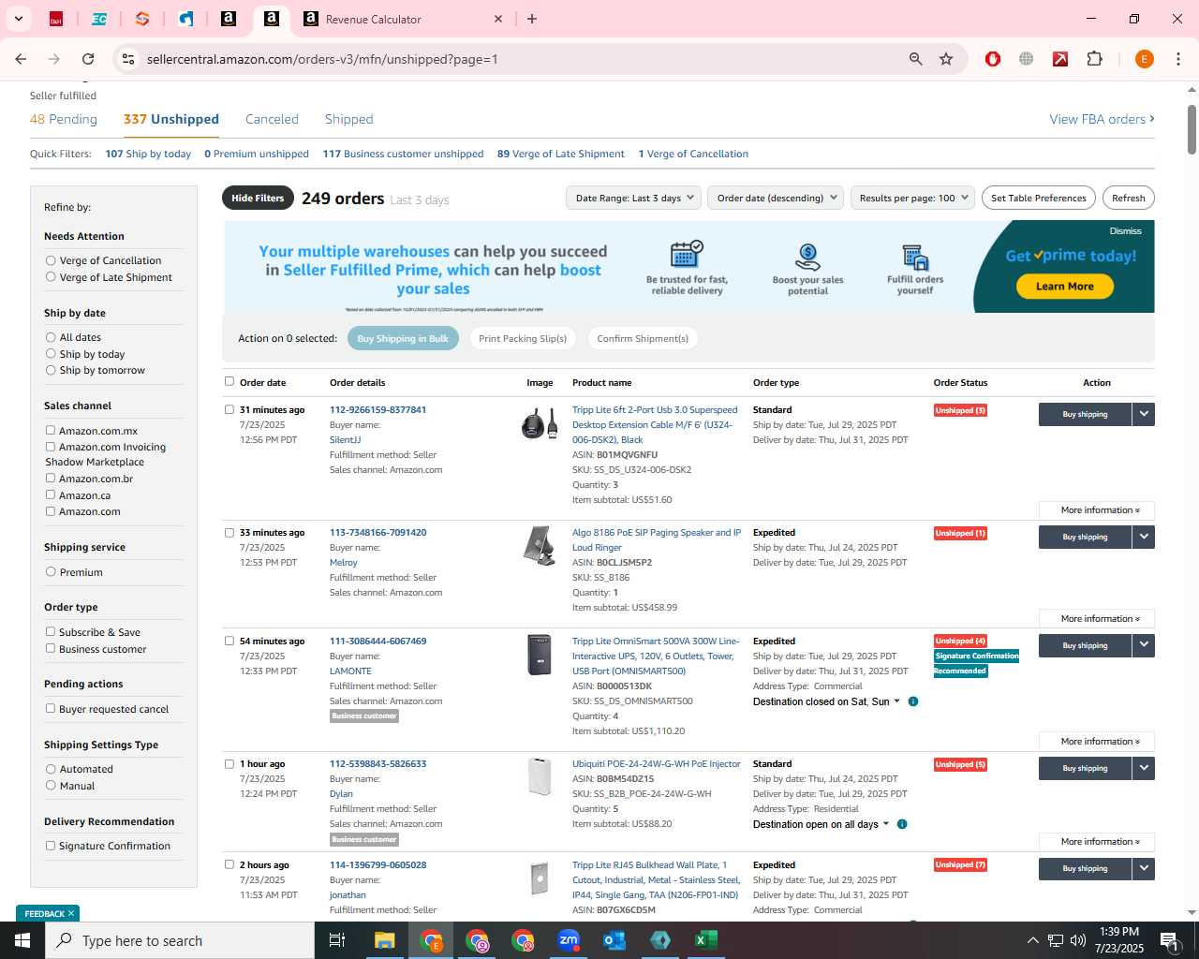
Task: Open the site information icon in address bar
Action: [128, 59]
